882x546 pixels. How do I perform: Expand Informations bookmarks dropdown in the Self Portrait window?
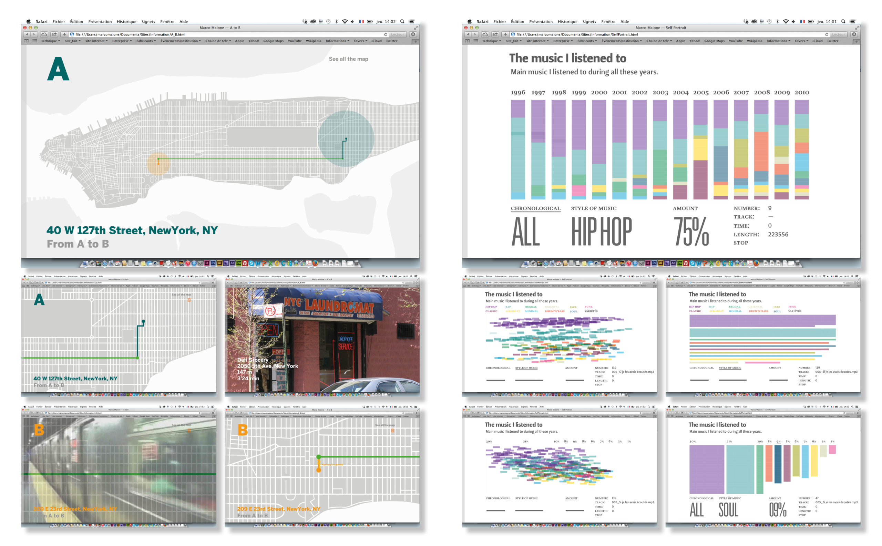tap(778, 41)
